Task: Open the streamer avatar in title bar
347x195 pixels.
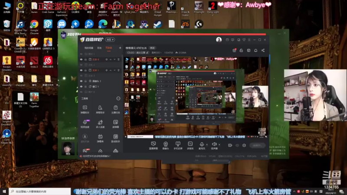Action: [x=219, y=39]
